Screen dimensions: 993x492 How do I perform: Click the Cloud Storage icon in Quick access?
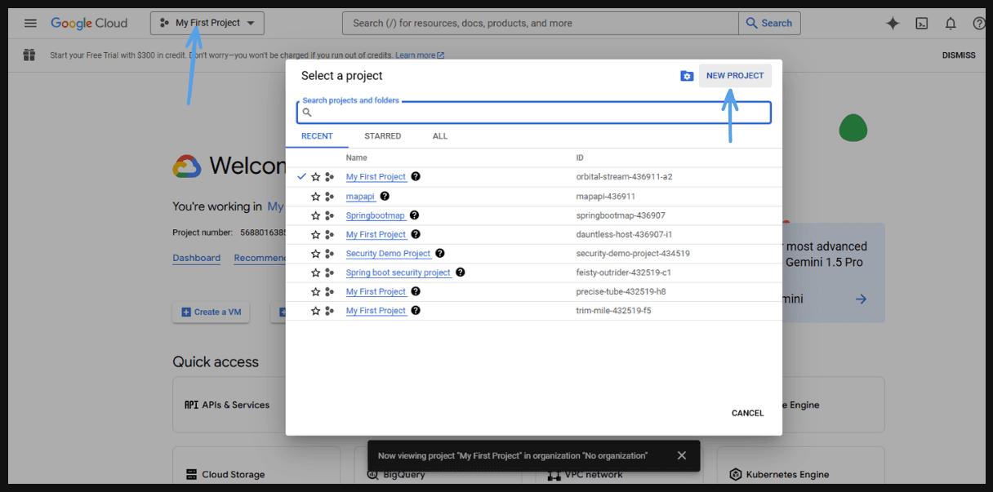191,474
